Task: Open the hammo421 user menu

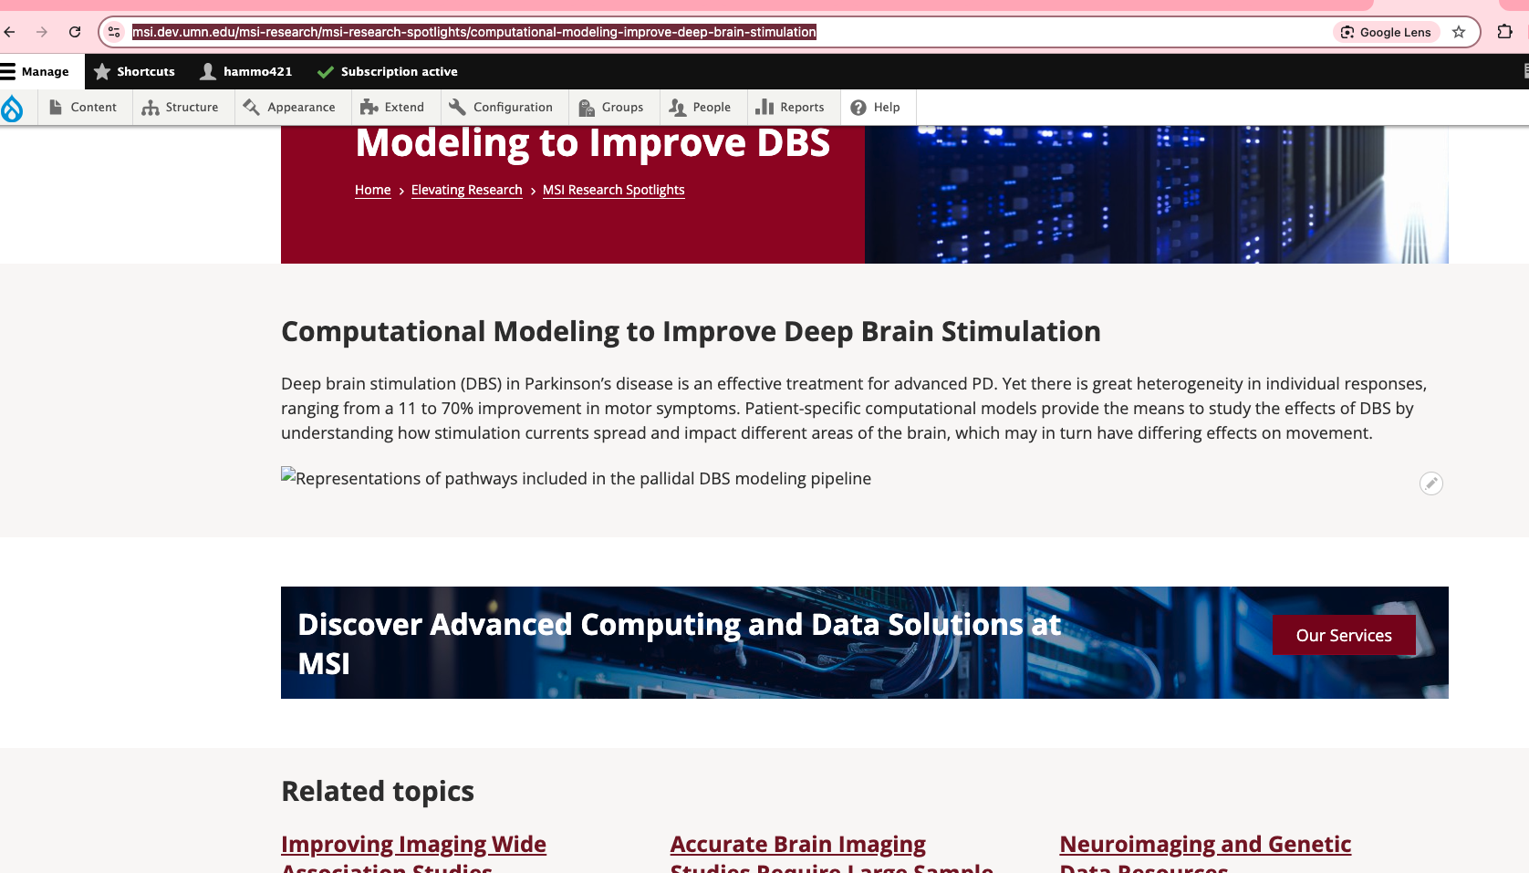Action: pos(246,71)
